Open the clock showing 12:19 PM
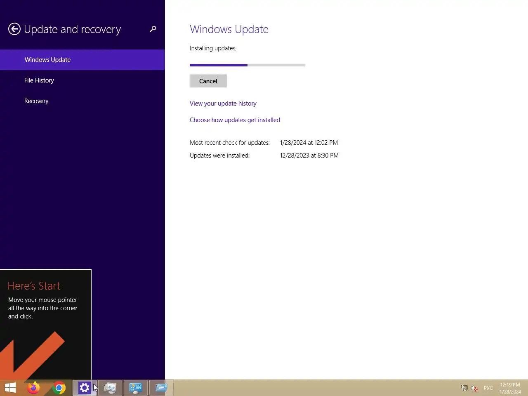Screen dimensions: 528x396 point(510,388)
